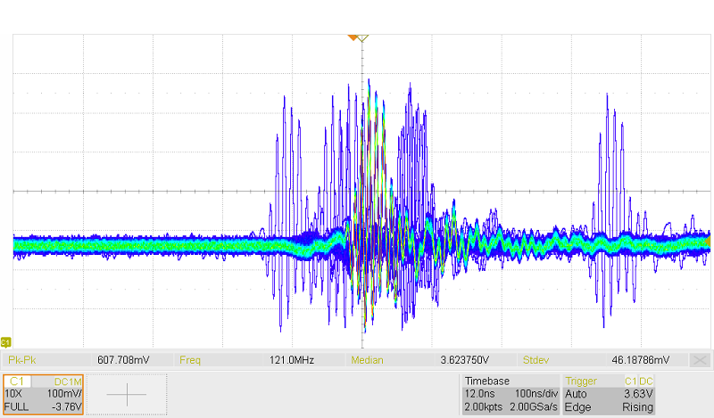714x418 pixels.
Task: Click the 100mV/ vertical scale value
Action: click(x=64, y=393)
